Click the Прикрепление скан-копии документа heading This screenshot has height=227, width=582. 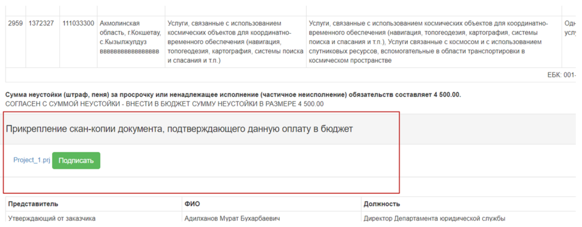(x=179, y=129)
